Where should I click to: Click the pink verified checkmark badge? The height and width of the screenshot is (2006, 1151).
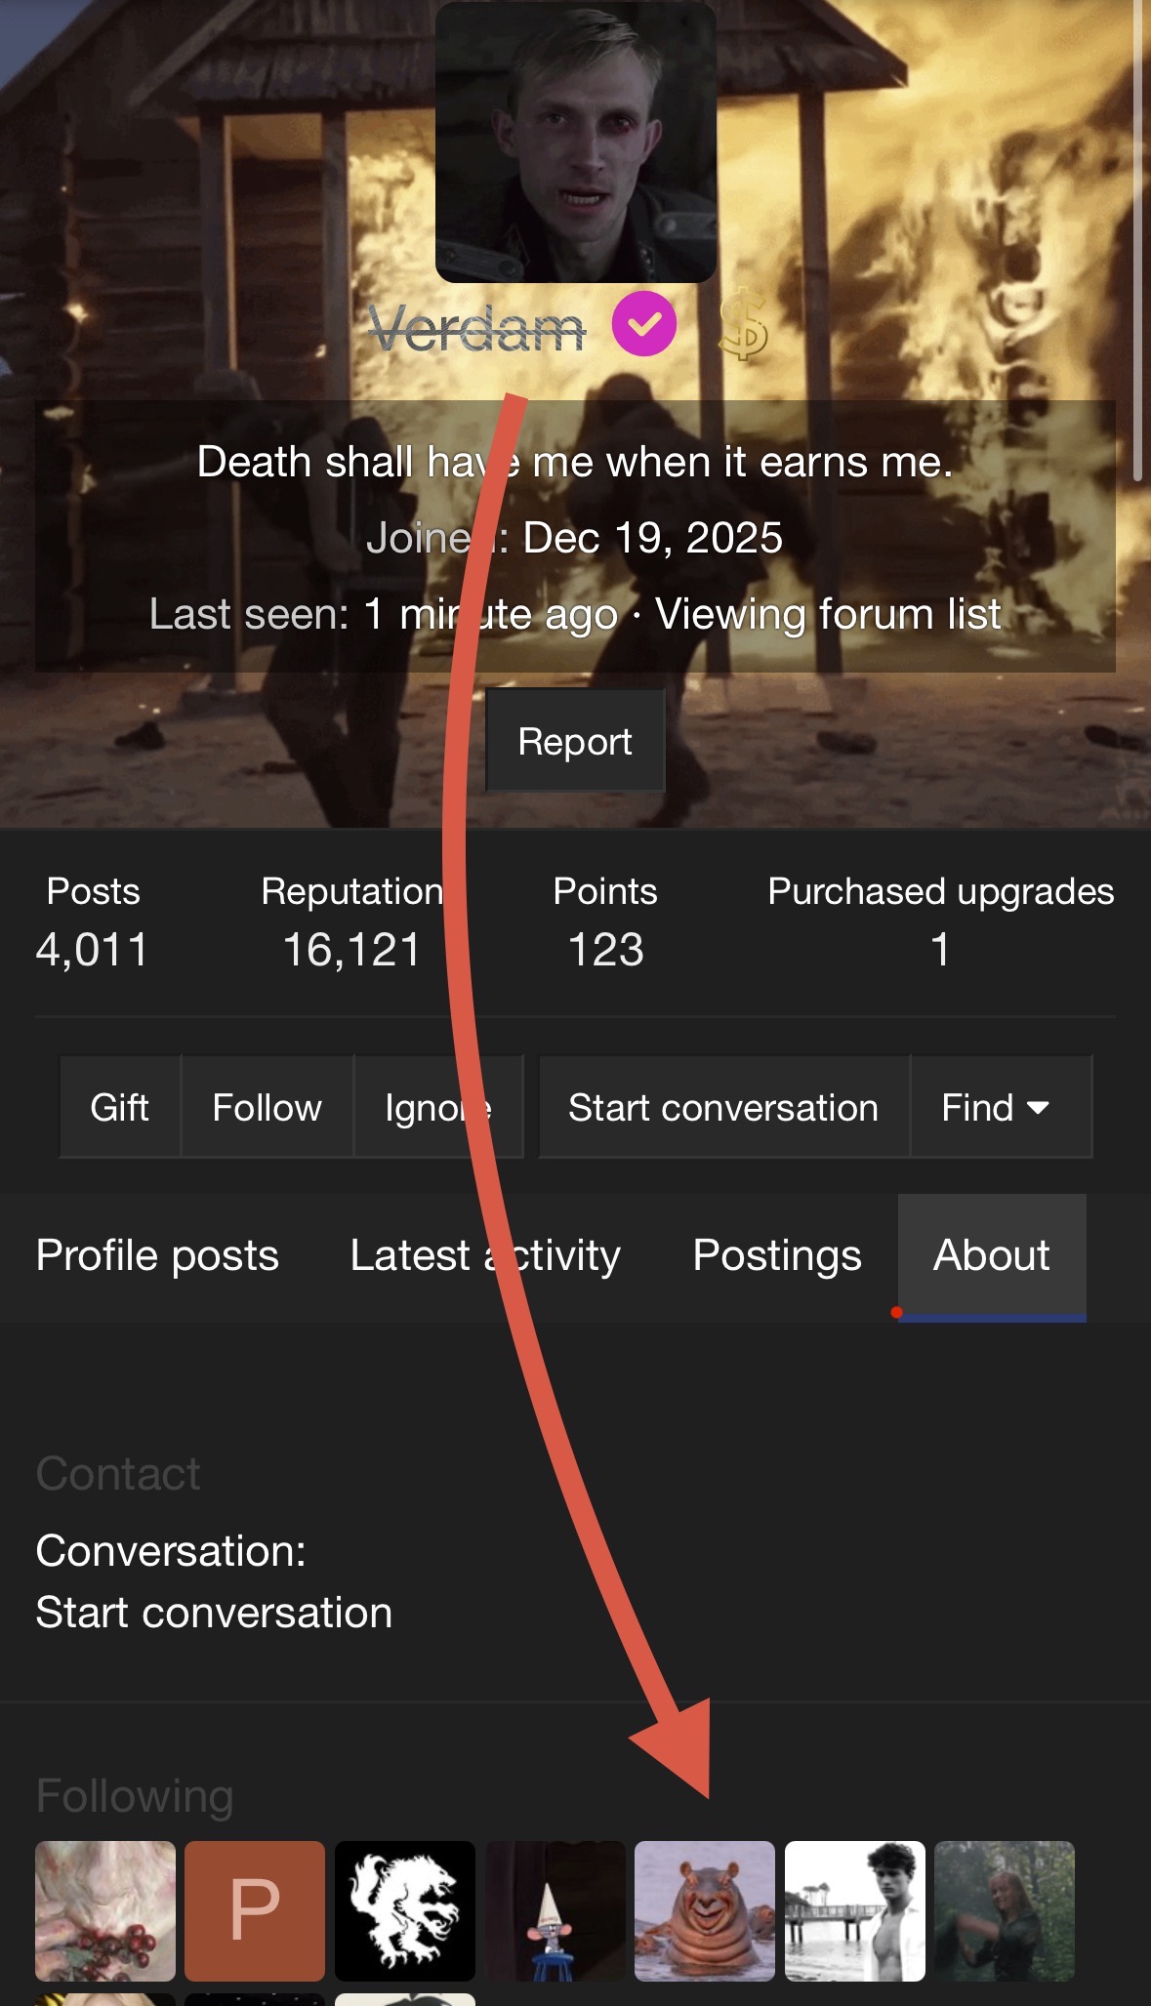coord(644,324)
